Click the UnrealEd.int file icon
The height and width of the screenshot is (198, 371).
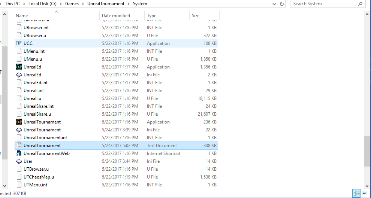click(19, 82)
